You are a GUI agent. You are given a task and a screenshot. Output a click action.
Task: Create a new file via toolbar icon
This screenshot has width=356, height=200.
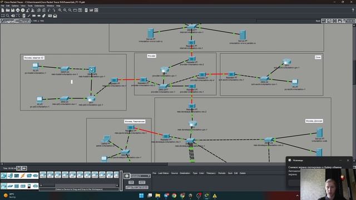pos(3,10)
